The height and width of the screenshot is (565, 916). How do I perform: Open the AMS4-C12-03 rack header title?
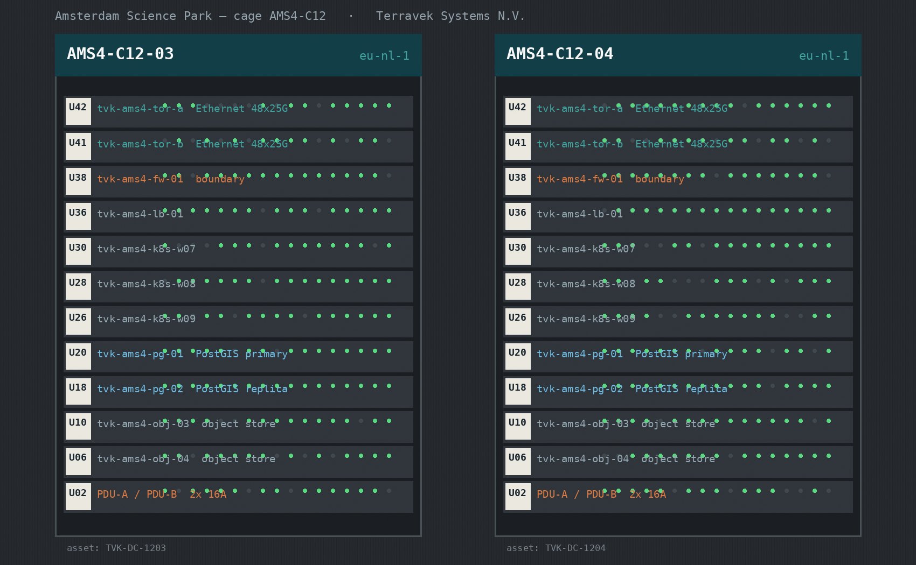[x=120, y=54]
